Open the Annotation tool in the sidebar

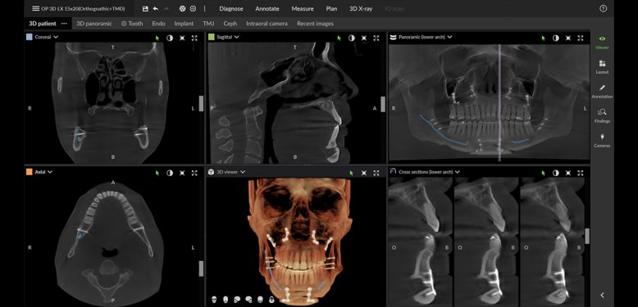click(x=602, y=92)
